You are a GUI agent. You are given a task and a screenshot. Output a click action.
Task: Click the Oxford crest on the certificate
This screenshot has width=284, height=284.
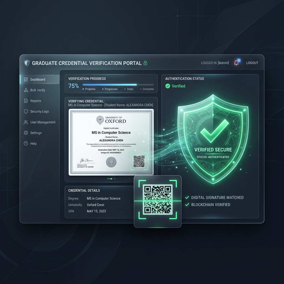click(x=100, y=120)
